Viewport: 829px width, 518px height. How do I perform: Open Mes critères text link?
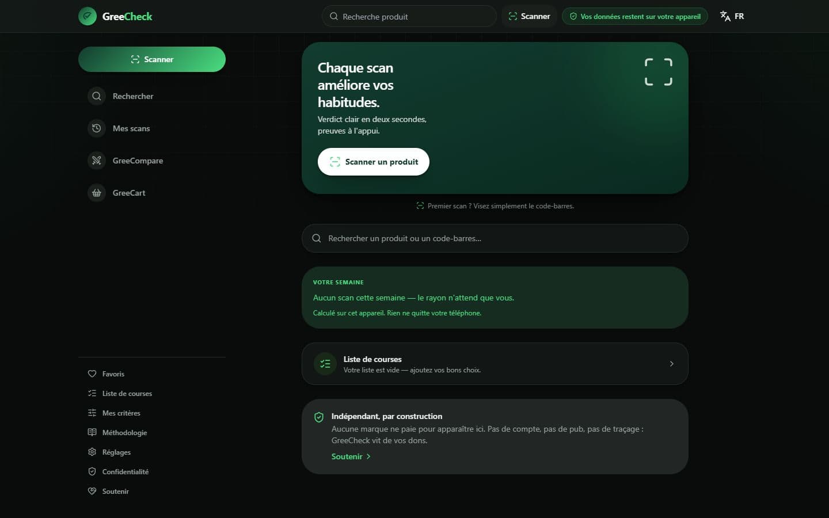121,413
